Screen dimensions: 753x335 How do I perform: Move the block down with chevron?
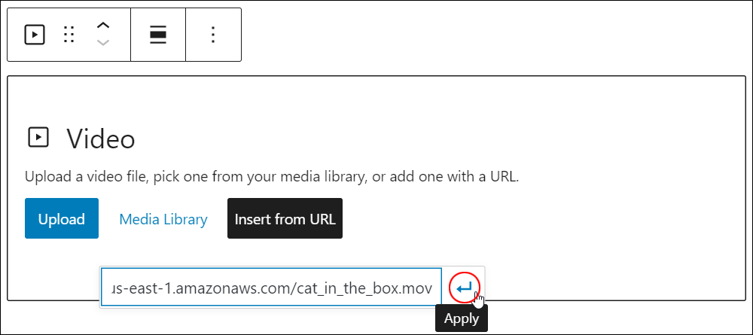coord(103,43)
